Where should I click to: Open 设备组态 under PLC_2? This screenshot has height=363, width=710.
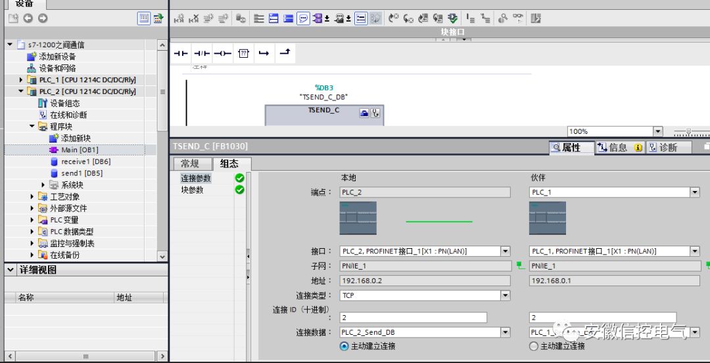pyautogui.click(x=64, y=103)
